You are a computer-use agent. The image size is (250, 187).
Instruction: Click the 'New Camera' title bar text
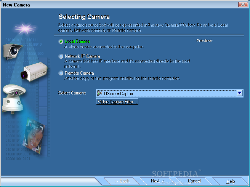(x=16, y=5)
